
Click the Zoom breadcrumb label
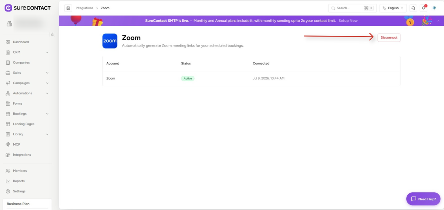[x=105, y=8]
